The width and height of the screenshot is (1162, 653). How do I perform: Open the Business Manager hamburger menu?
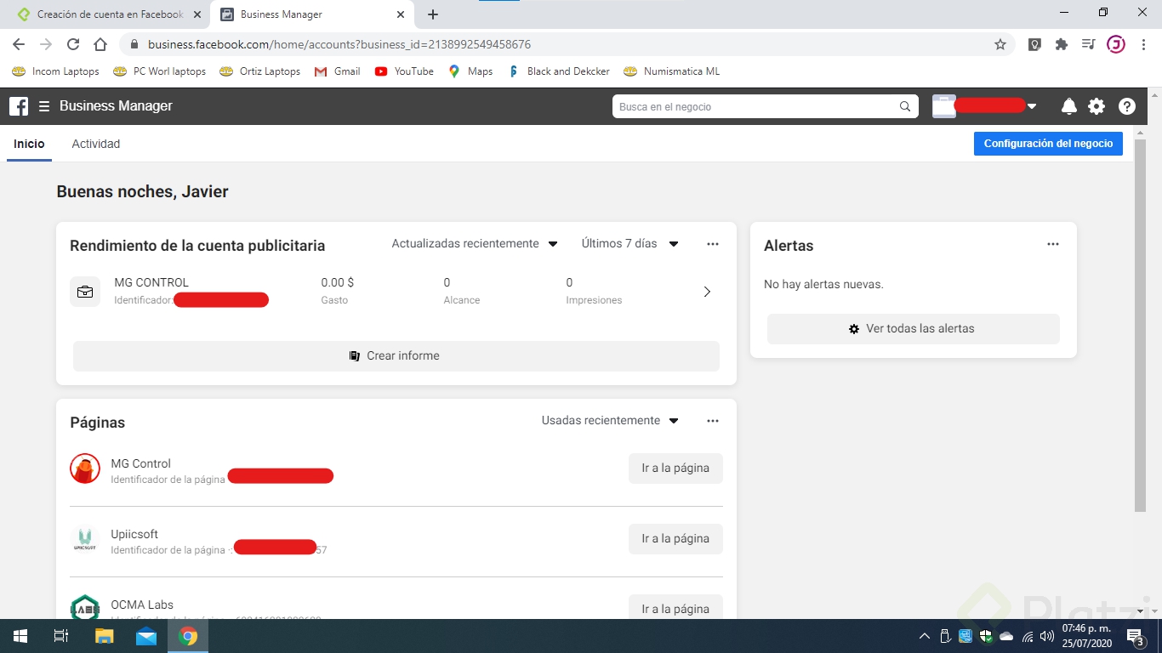[44, 106]
